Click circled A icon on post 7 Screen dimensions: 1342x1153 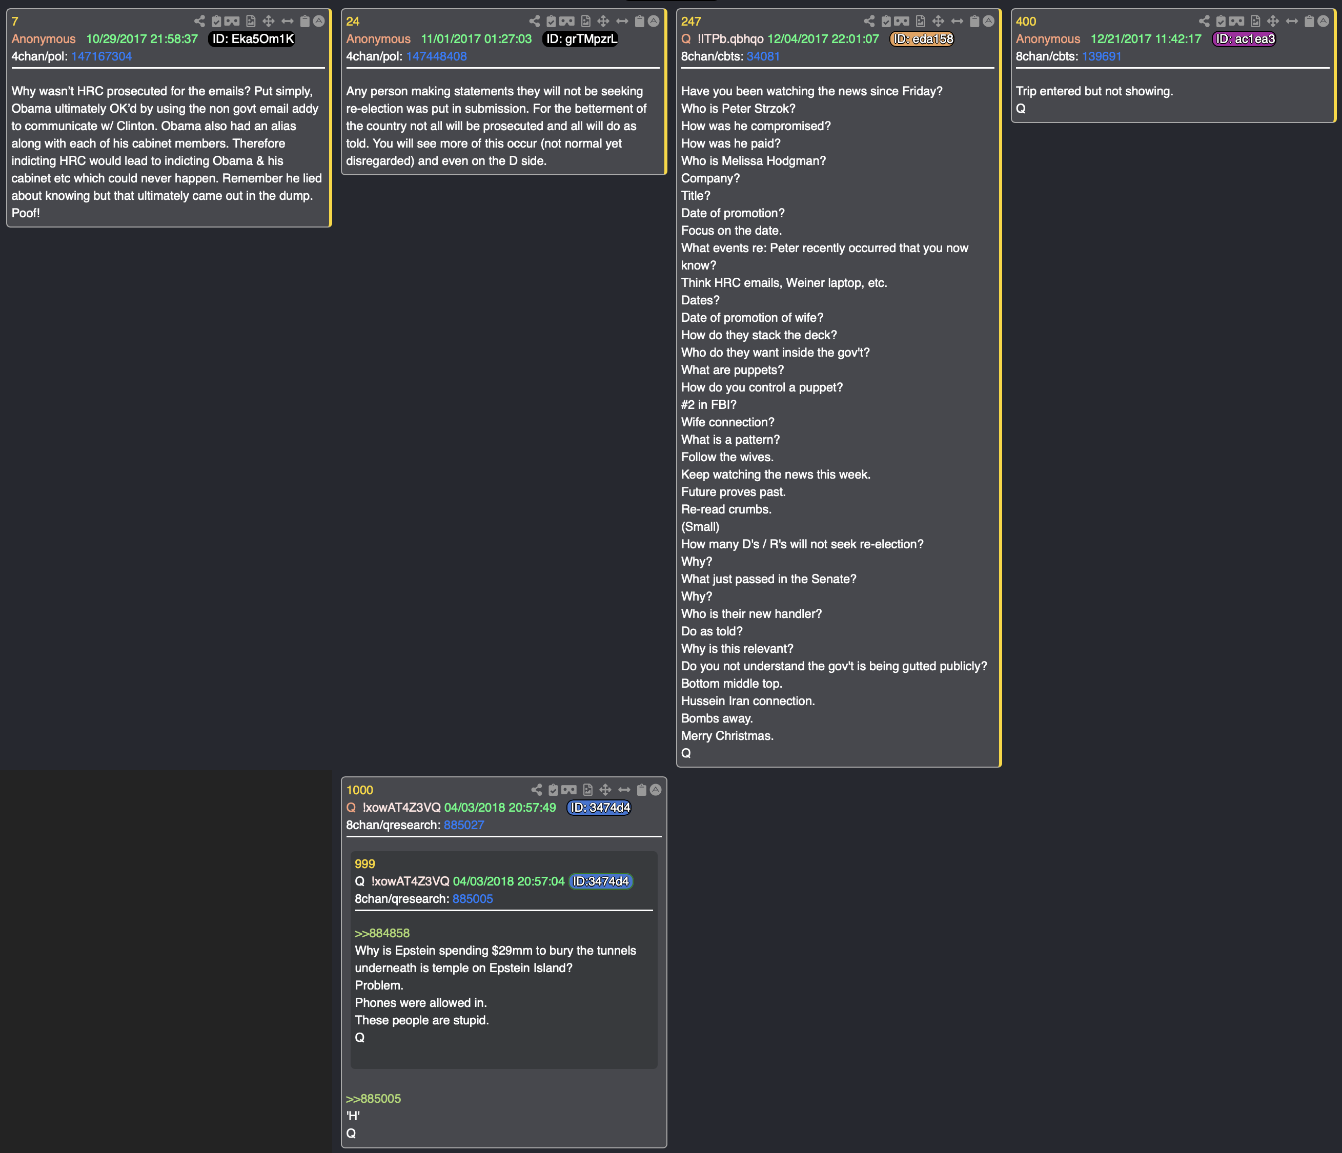[x=319, y=22]
